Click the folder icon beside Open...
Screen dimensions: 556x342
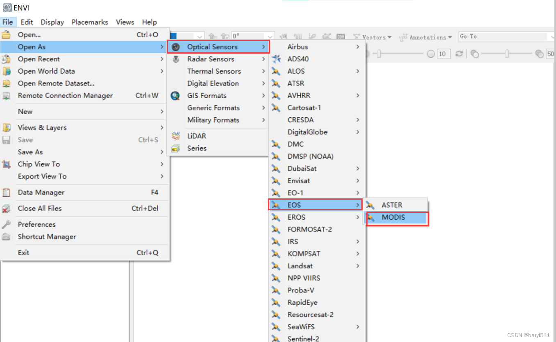pyautogui.click(x=6, y=35)
